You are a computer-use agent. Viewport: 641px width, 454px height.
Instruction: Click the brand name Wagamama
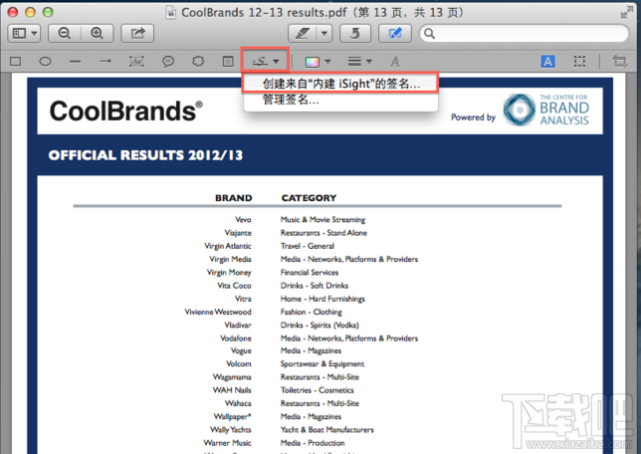click(232, 377)
